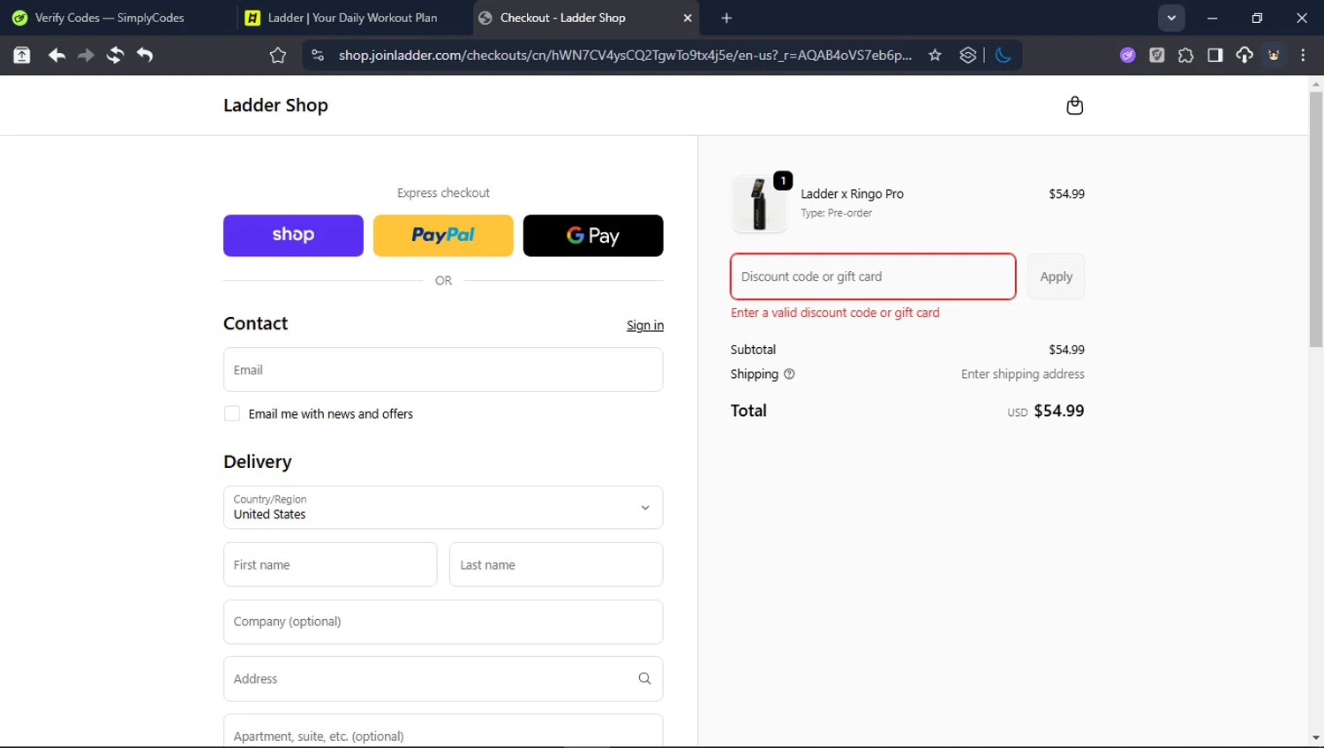The image size is (1324, 748).
Task: Choose Google Pay express checkout
Action: [593, 236]
